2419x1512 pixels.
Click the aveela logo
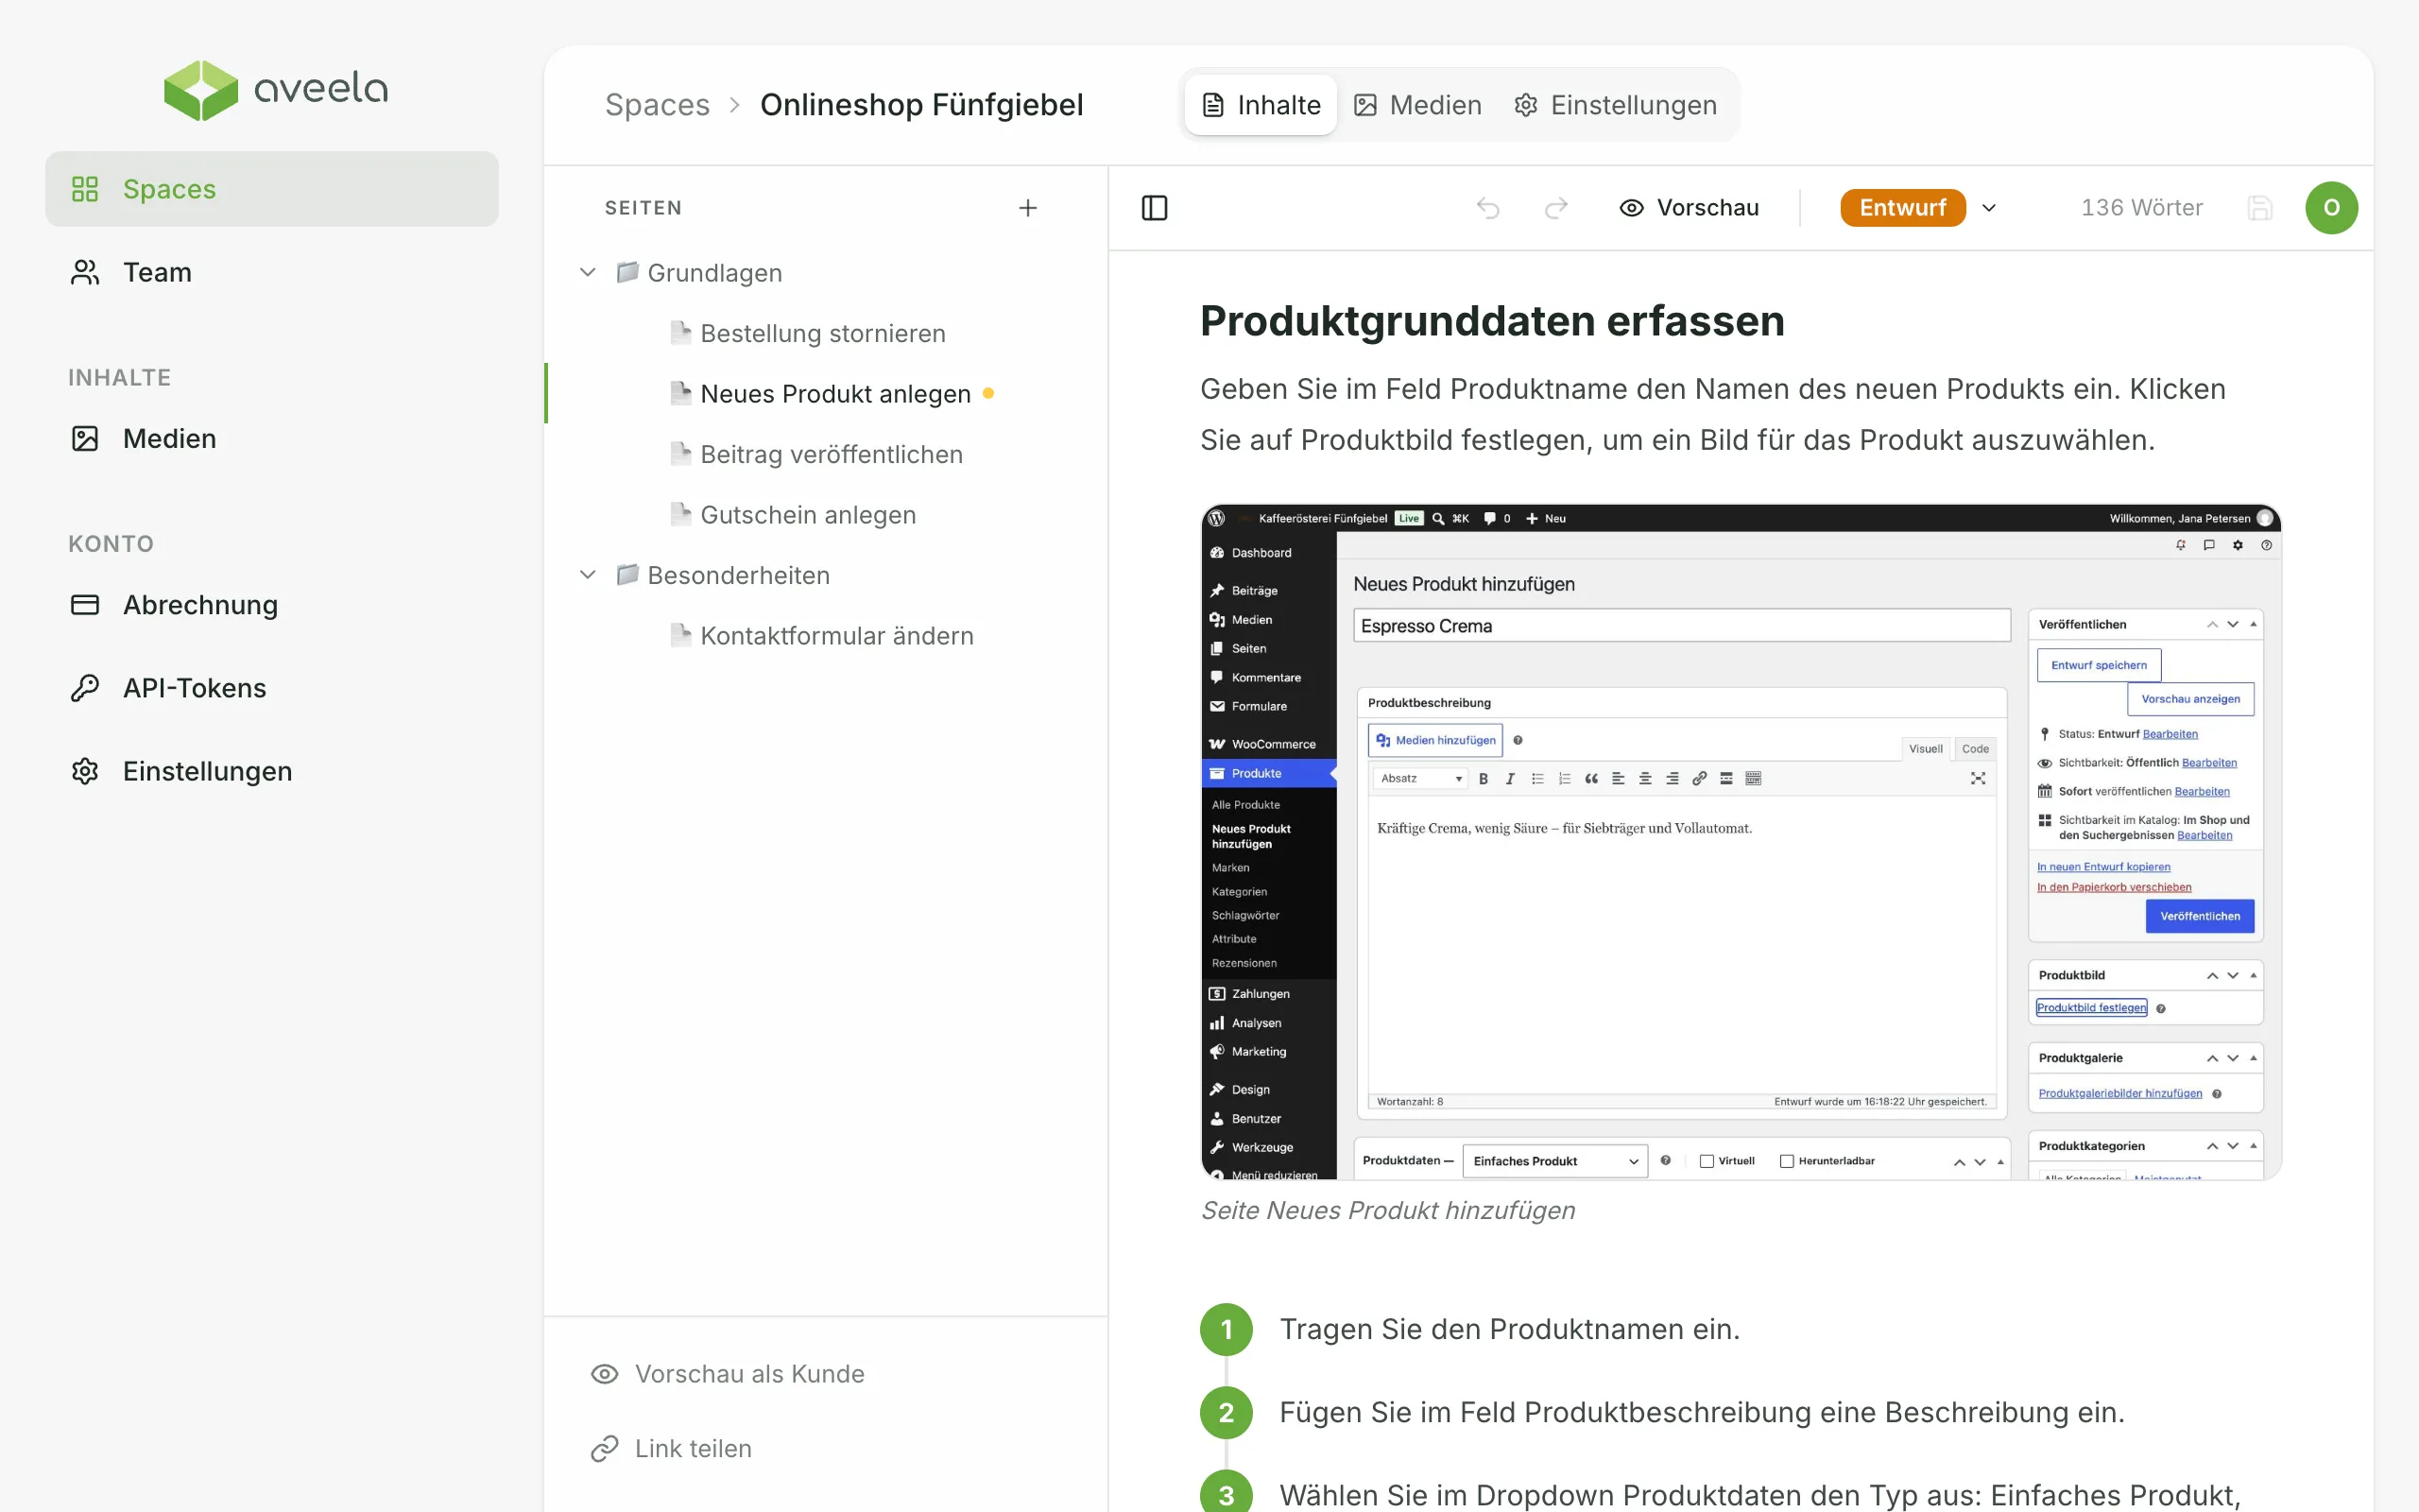coord(276,90)
